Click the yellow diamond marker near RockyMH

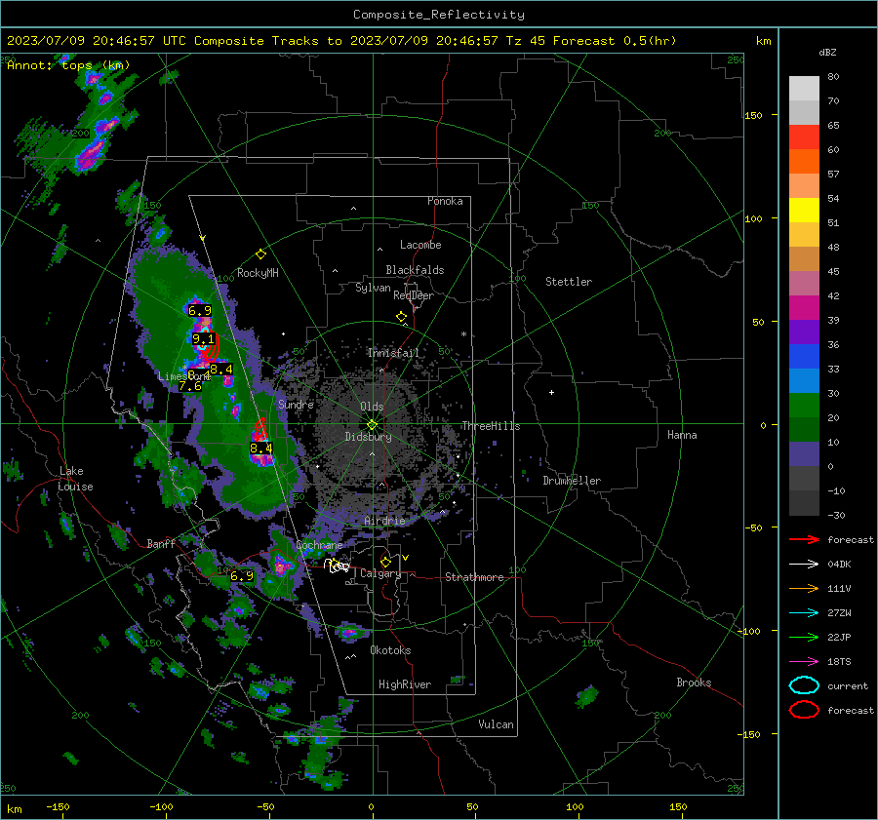point(260,254)
